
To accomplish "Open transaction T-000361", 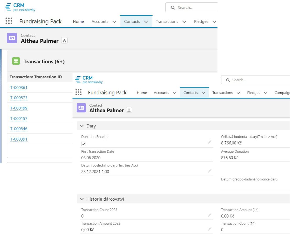I will [x=19, y=88].
